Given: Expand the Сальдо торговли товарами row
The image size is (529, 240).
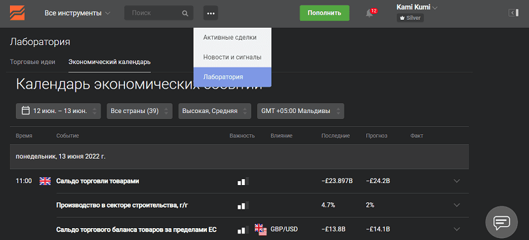Looking at the screenshot, I should click(457, 181).
